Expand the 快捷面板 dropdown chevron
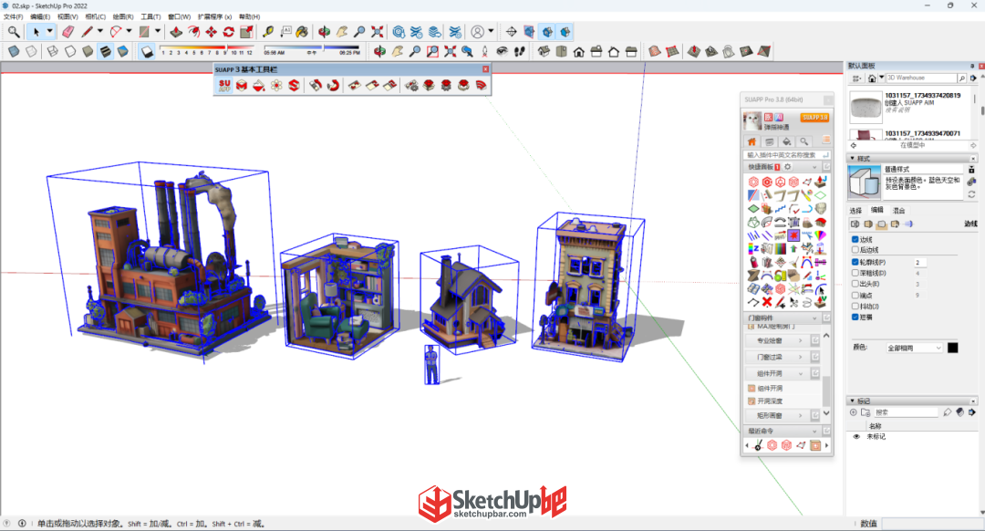The image size is (985, 531). tap(814, 167)
